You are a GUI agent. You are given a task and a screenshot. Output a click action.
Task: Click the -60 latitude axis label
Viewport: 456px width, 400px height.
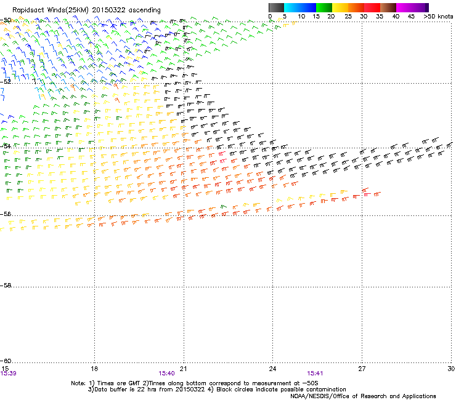[6, 361]
